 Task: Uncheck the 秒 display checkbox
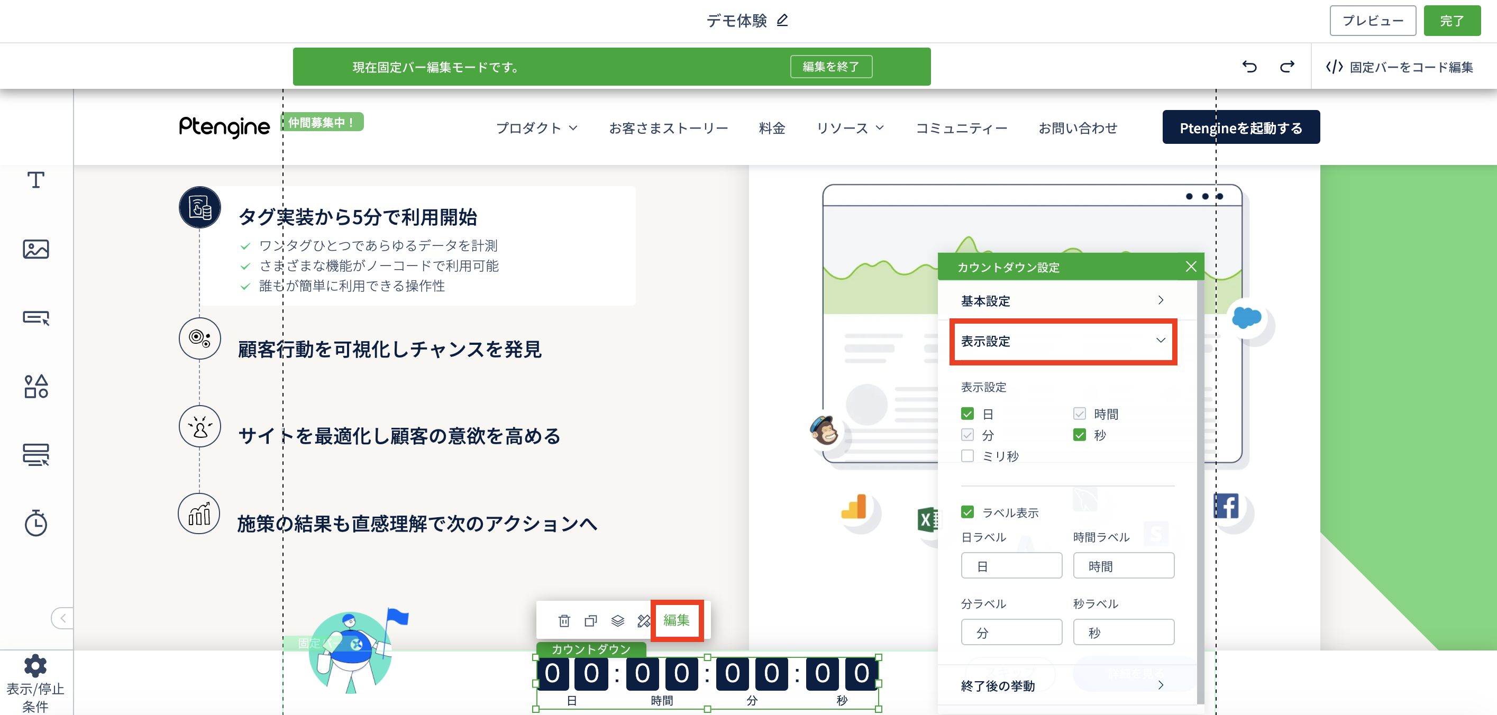(1079, 435)
